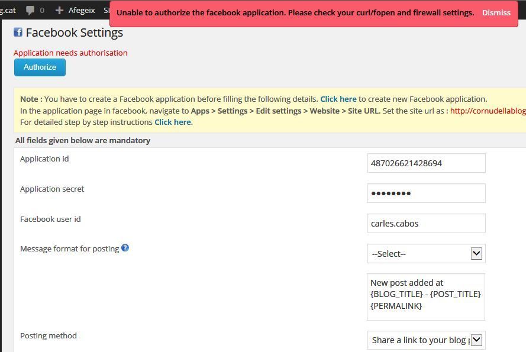
Task: Click the message format text area
Action: click(426, 297)
